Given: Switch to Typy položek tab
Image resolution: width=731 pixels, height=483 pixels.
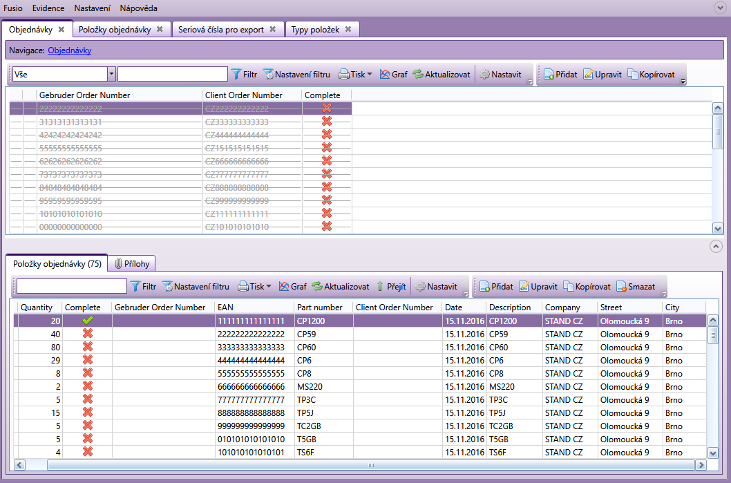Looking at the screenshot, I should pos(315,30).
